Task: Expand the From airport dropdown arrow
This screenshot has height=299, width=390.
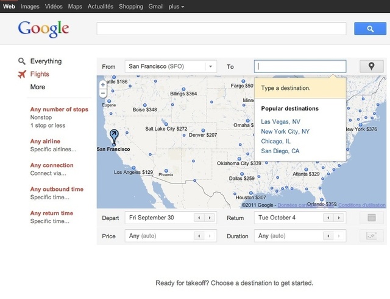Action: pyautogui.click(x=210, y=66)
